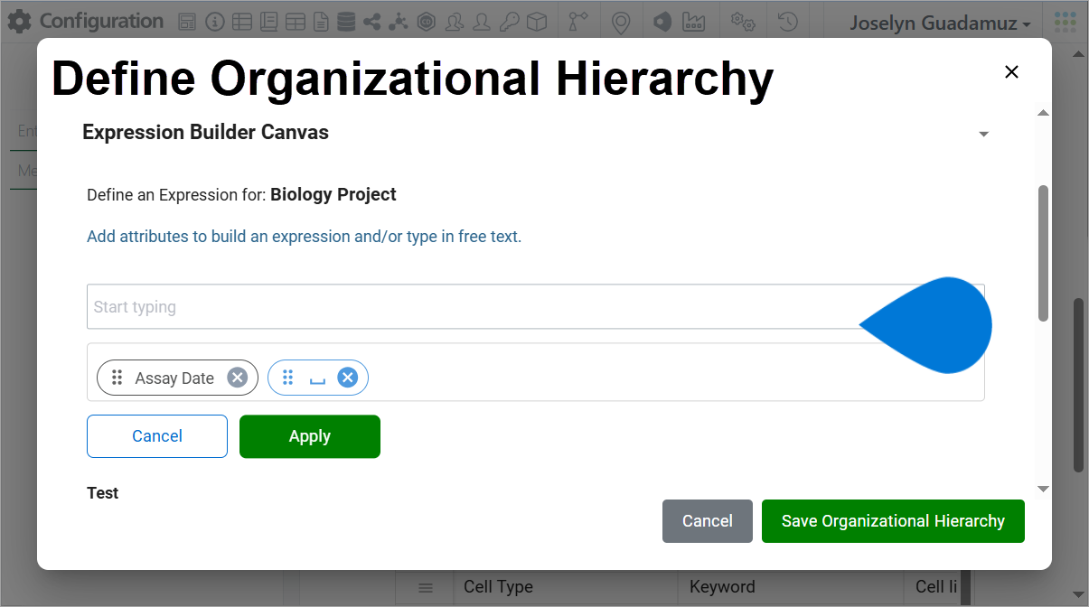This screenshot has height=607, width=1089.
Task: Click the dialog scroll up arrow
Action: coord(1043,113)
